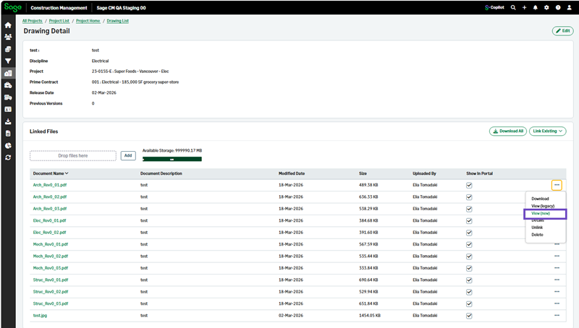Uncheck Show In Portal for Arch_Rev0_01.pdf
The width and height of the screenshot is (579, 328).
click(x=469, y=185)
